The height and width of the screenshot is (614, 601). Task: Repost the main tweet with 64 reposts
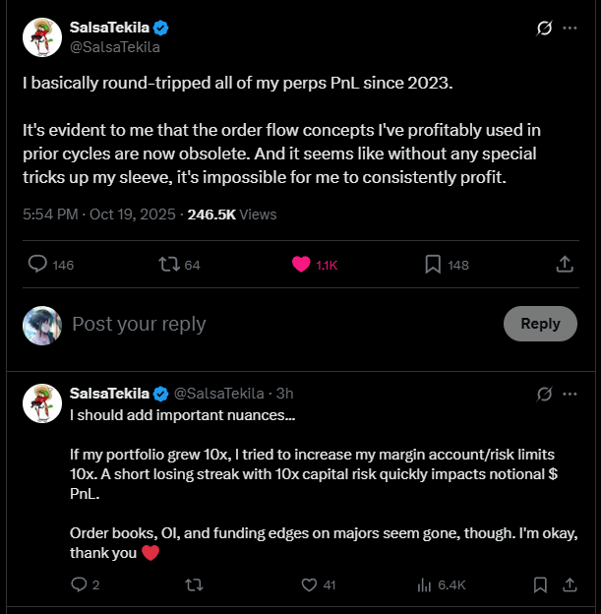167,265
